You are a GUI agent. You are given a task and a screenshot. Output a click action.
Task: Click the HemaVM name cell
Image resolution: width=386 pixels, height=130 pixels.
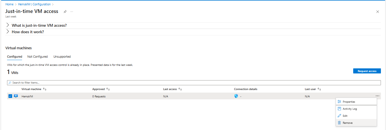(x=27, y=96)
